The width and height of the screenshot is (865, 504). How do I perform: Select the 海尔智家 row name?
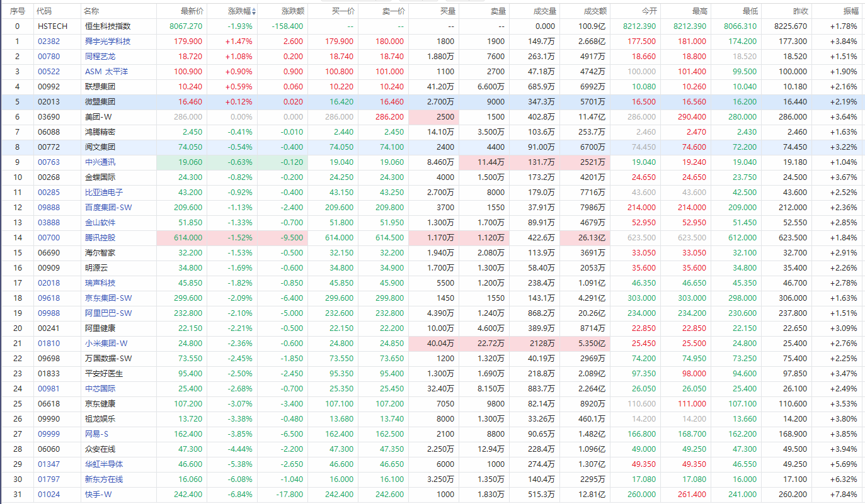(x=100, y=253)
